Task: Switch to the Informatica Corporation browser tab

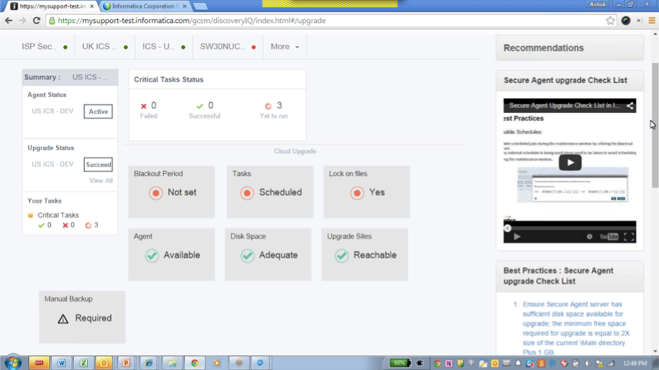Action: 145,6
